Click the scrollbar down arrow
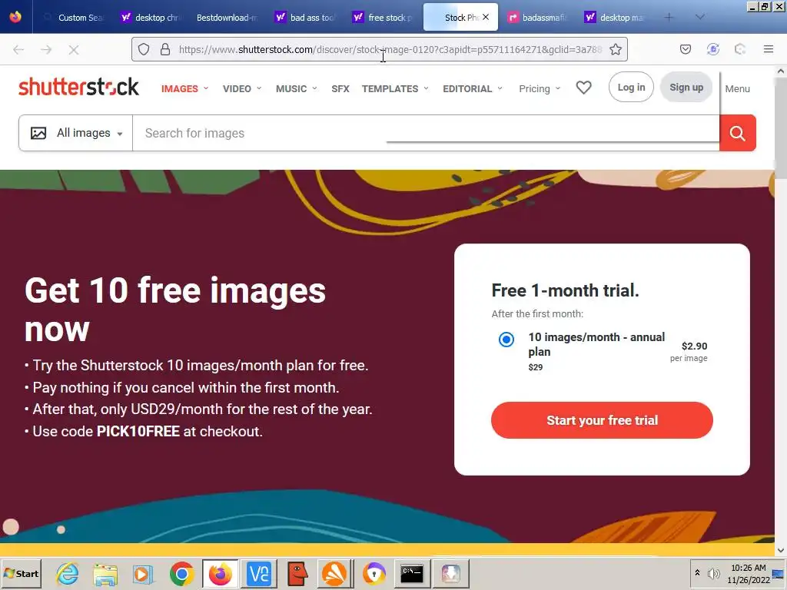Screen dimensions: 787x590 click(x=781, y=550)
